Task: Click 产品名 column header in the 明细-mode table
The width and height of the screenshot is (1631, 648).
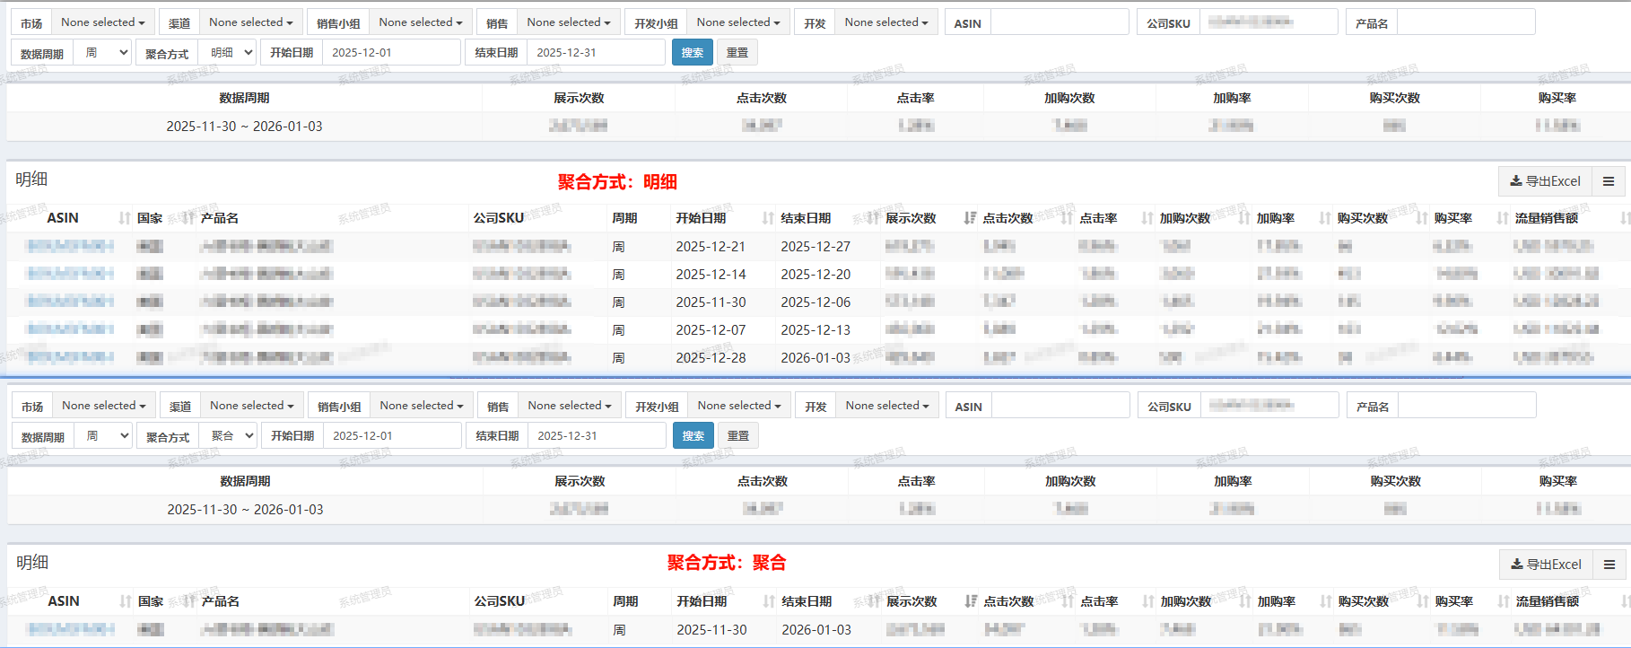Action: (x=220, y=218)
